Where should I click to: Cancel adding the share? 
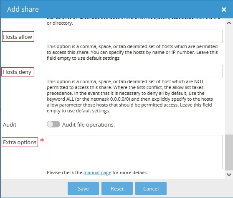pos(151,188)
